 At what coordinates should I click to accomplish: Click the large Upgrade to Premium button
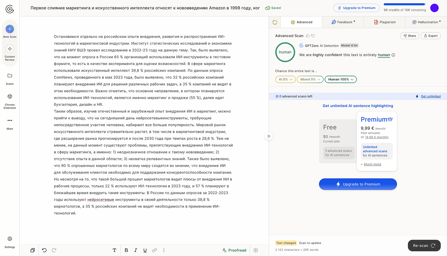[358, 184]
